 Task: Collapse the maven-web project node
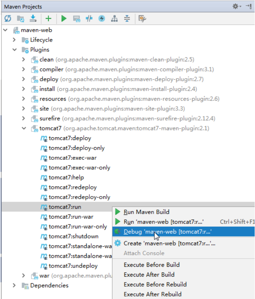[5, 30]
